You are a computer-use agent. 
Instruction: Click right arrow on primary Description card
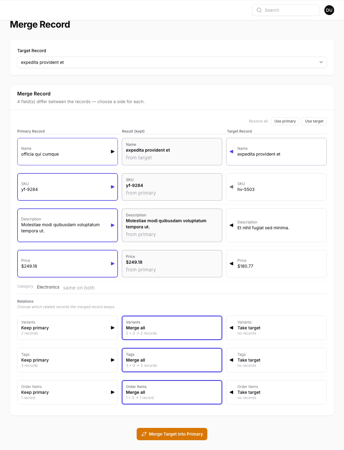coord(113,225)
